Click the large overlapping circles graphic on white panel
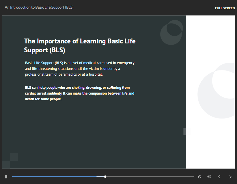237x184 pixels. (x=216, y=91)
